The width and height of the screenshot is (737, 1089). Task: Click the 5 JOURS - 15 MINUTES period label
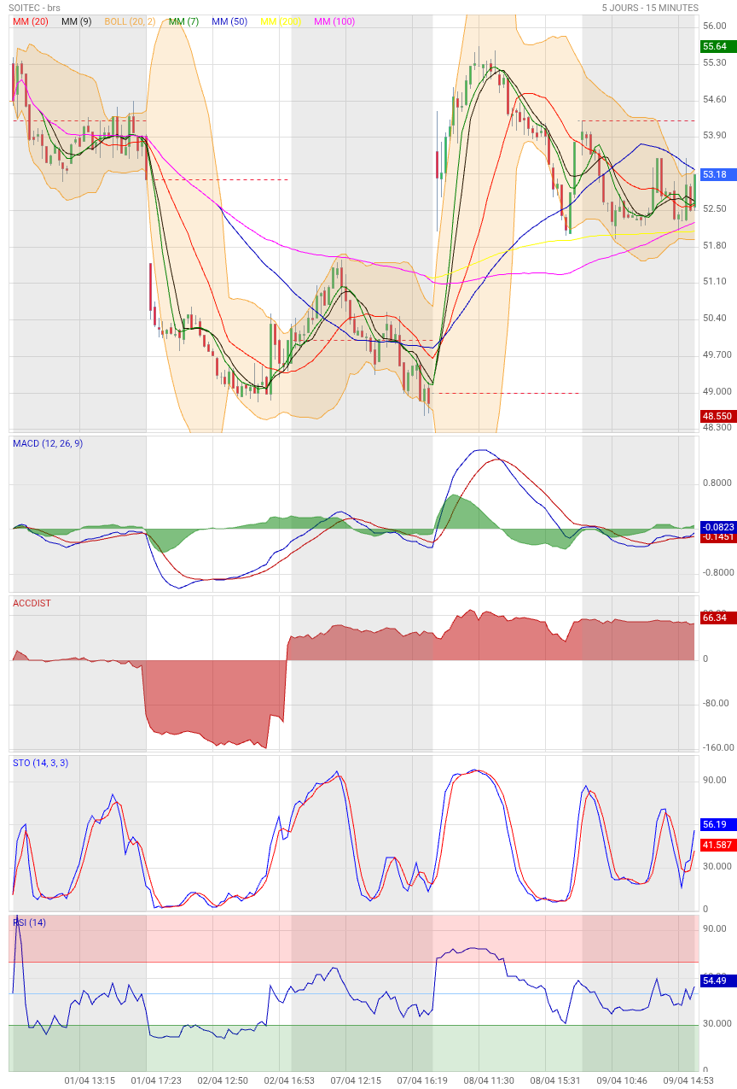[x=650, y=8]
